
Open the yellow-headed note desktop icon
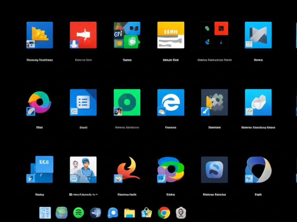click(171, 35)
